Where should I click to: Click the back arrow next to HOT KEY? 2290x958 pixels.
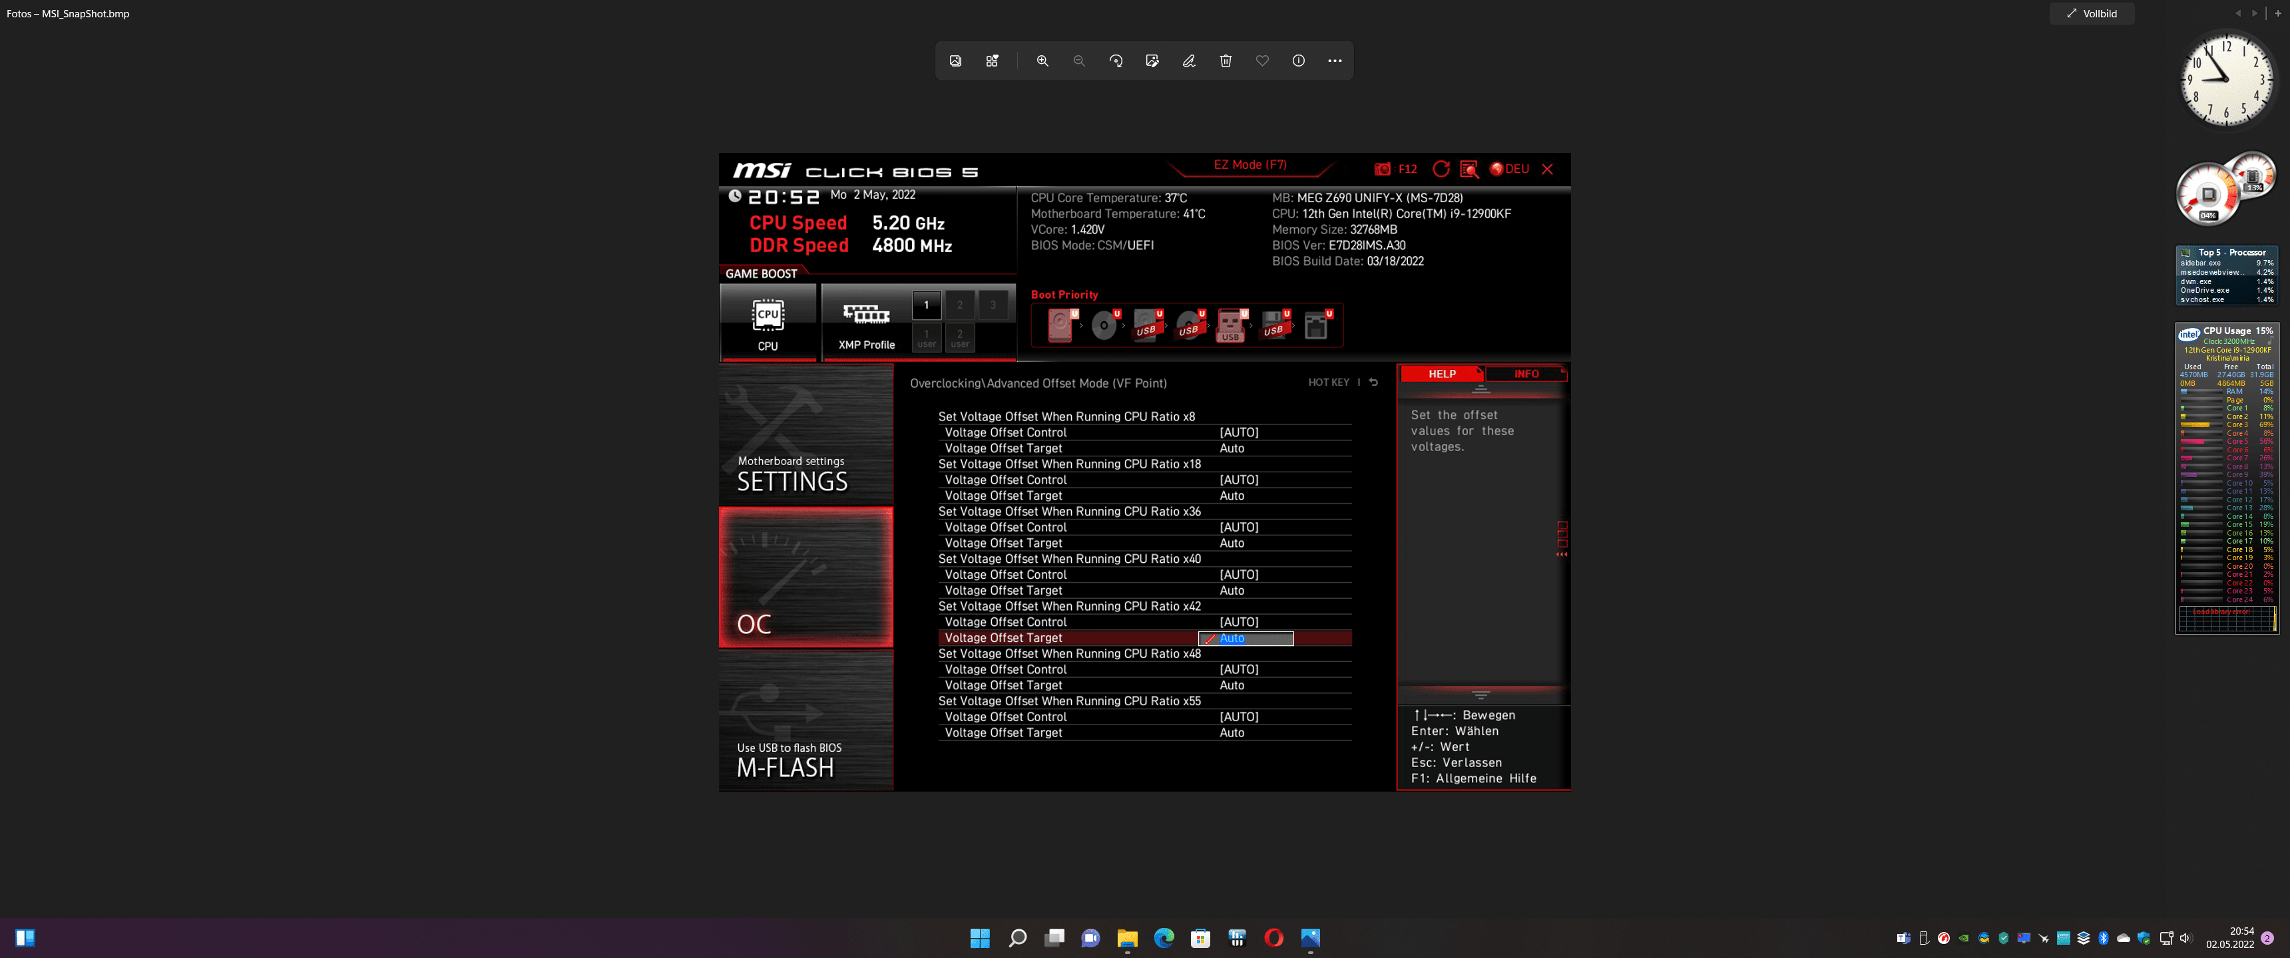(1373, 382)
